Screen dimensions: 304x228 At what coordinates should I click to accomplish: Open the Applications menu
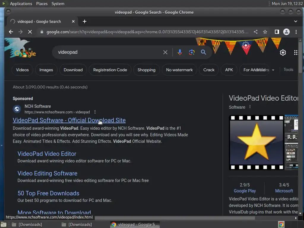pos(21,4)
